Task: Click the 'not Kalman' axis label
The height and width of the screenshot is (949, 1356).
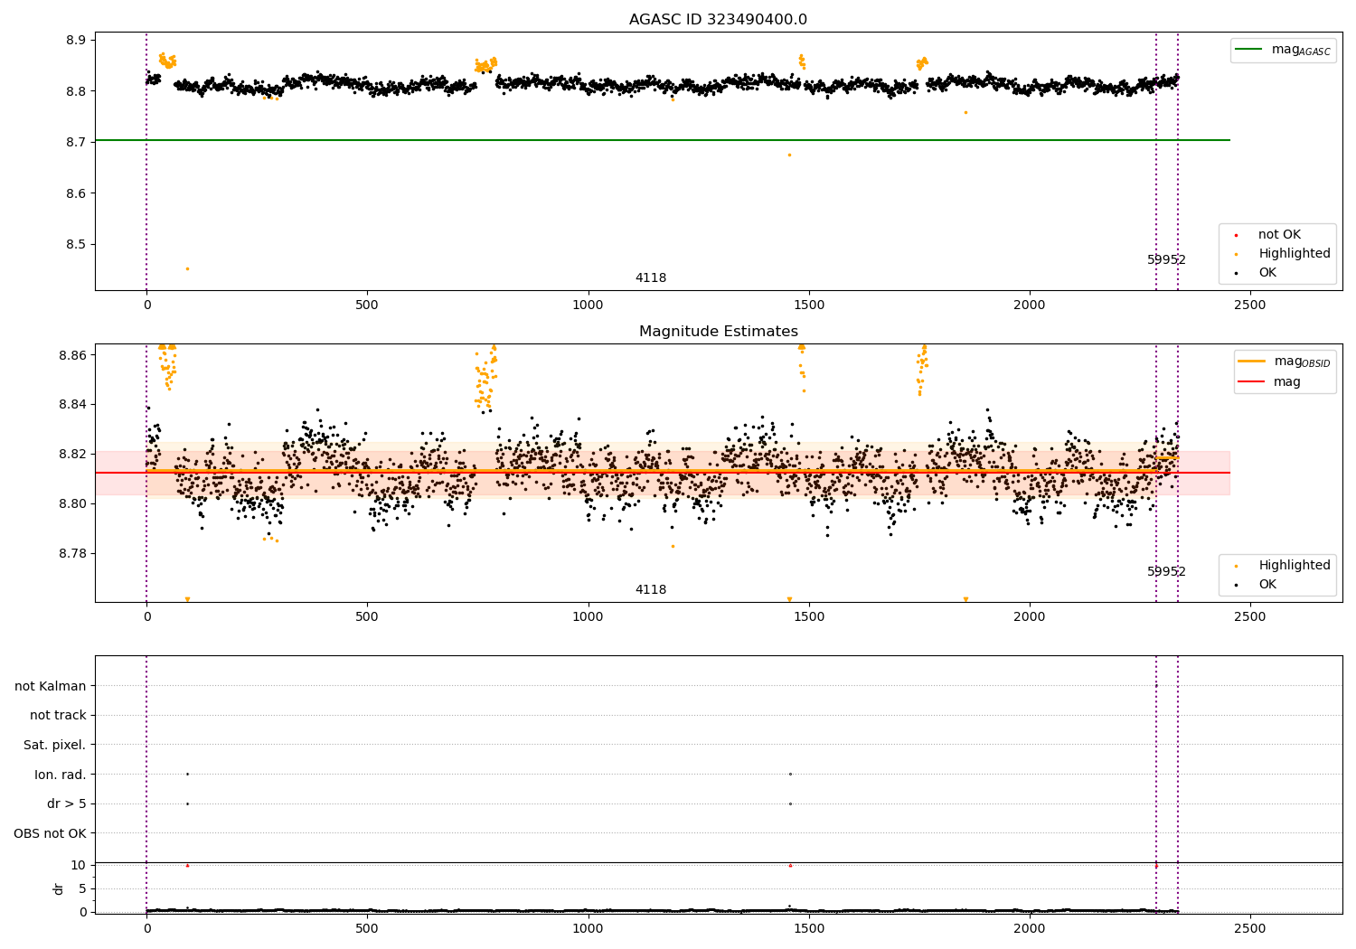Action: (50, 686)
